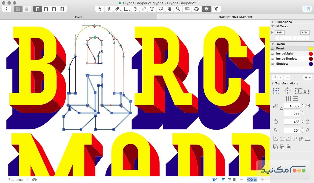This screenshot has width=314, height=183.
Task: Choose the Hand tool
Action: coord(169,9)
